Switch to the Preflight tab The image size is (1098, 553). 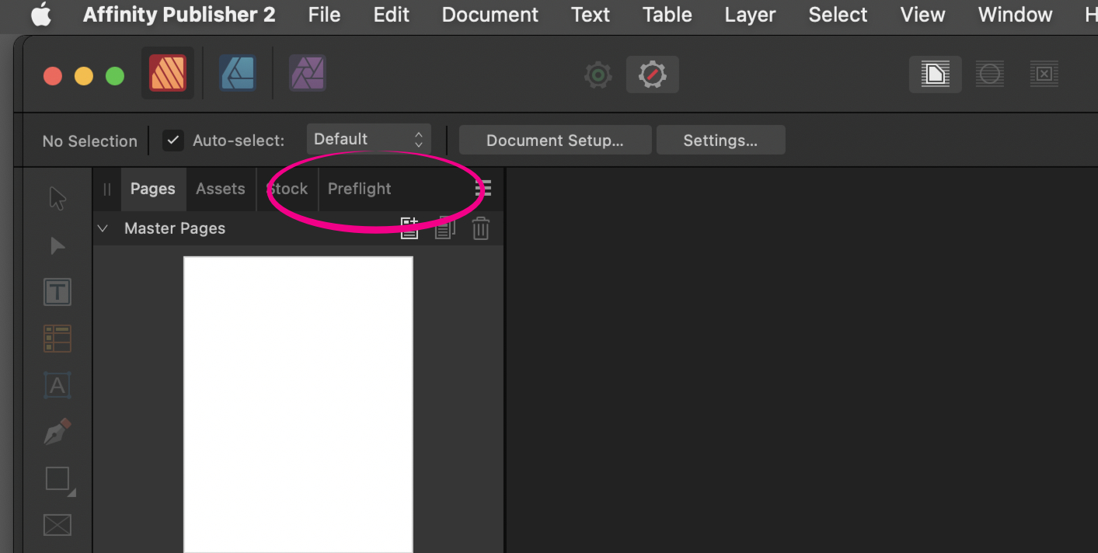[360, 189]
